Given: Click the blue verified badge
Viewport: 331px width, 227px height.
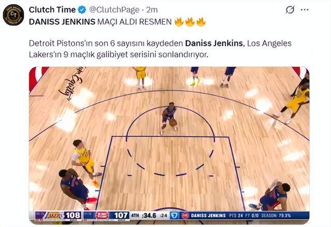Looking at the screenshot, I should click(82, 10).
